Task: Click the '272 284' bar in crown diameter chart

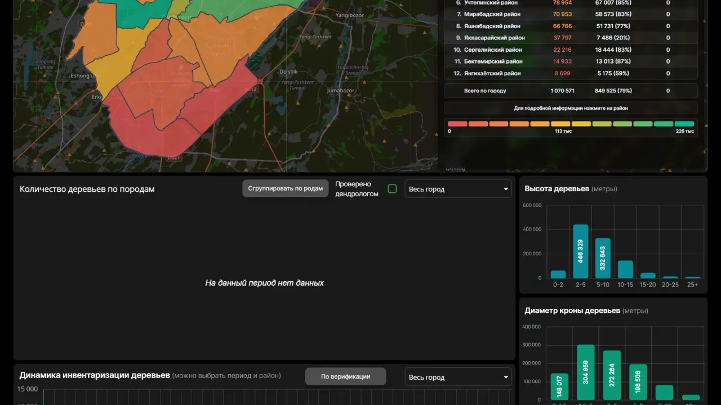Action: pos(612,375)
